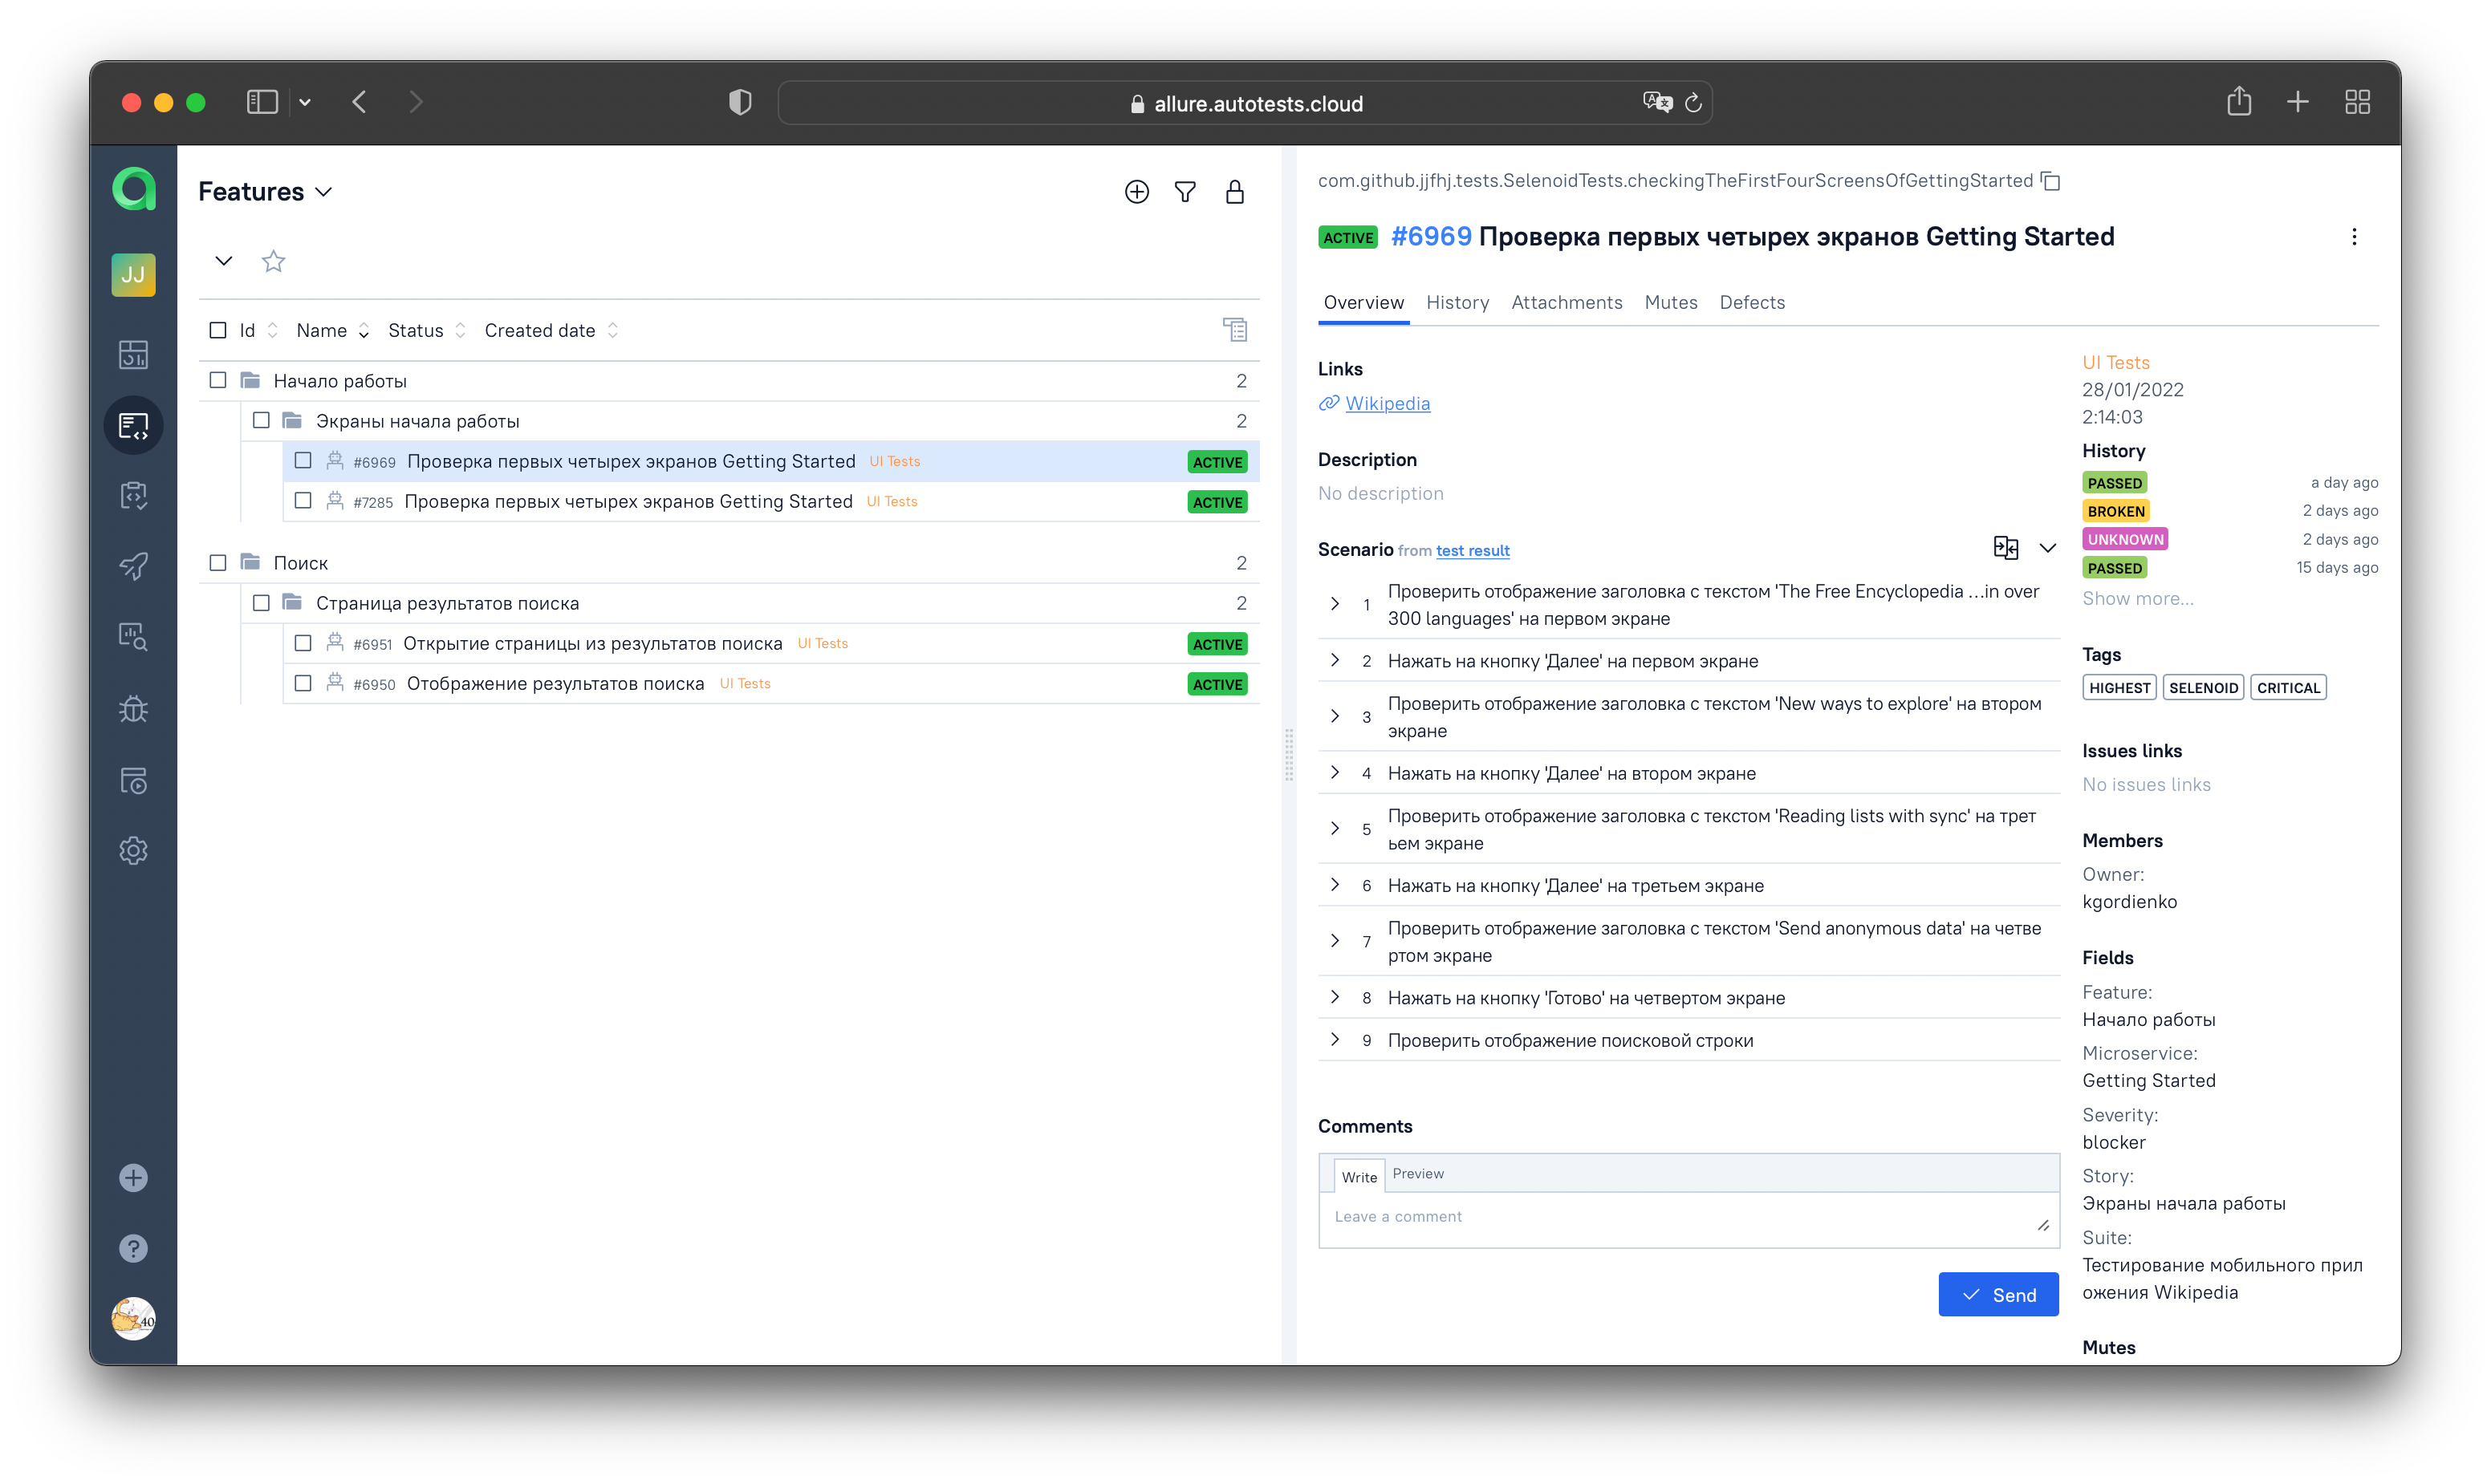Check the checkbox for test case #7285
The height and width of the screenshot is (1484, 2491).
pos(303,501)
